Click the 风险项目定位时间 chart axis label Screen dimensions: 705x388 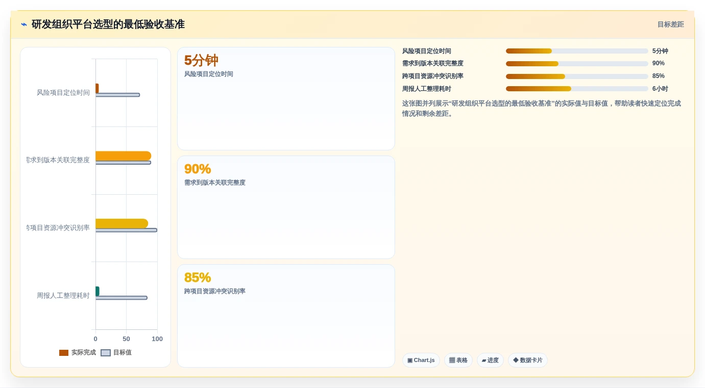[x=63, y=93]
